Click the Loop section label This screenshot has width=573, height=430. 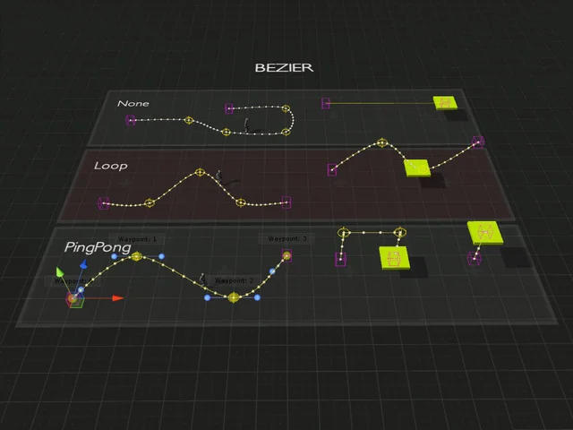tap(110, 166)
